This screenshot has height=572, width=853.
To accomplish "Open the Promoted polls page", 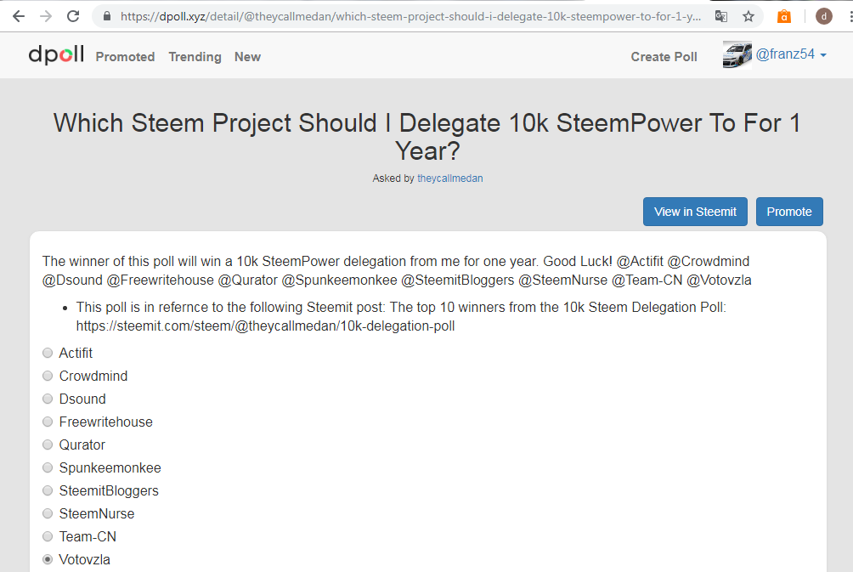I will point(125,57).
